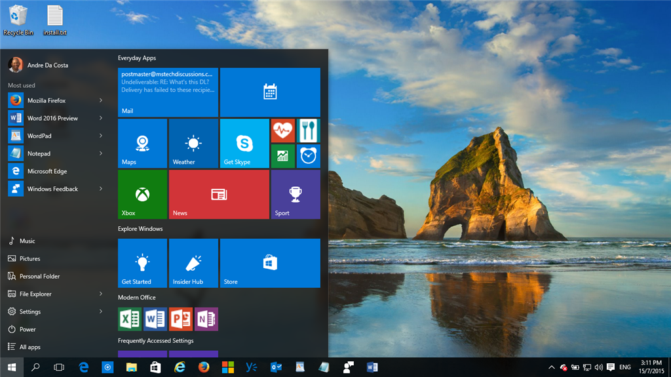
Task: Open the volume control in system tray
Action: click(598, 367)
